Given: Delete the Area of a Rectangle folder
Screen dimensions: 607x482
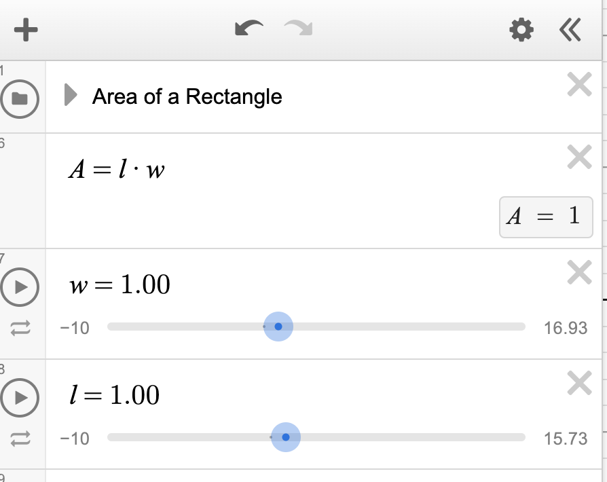Looking at the screenshot, I should [579, 85].
